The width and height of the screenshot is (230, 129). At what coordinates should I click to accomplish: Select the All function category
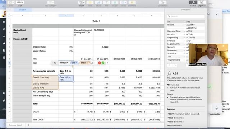coord(176,21)
